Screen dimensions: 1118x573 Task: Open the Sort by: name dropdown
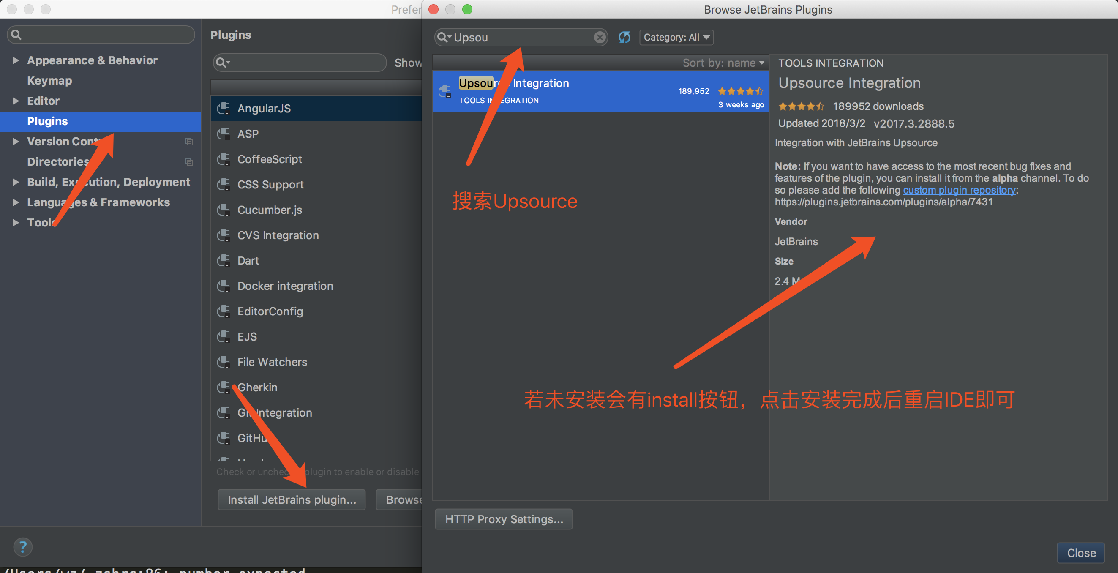(x=723, y=63)
